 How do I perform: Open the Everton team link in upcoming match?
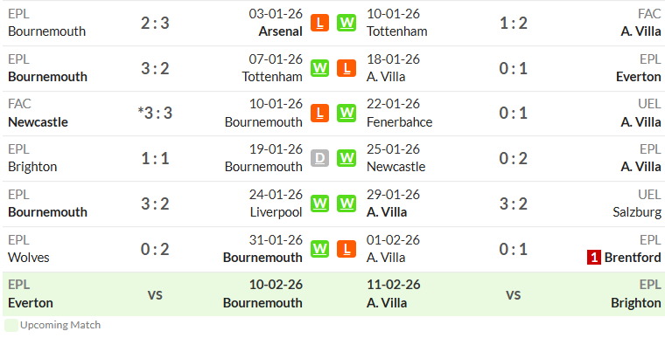click(x=31, y=303)
